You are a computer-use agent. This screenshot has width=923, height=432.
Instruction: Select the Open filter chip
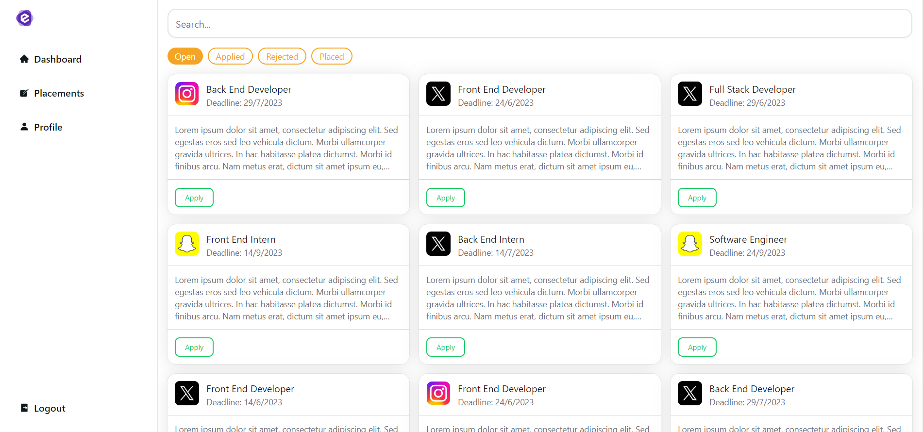point(185,56)
